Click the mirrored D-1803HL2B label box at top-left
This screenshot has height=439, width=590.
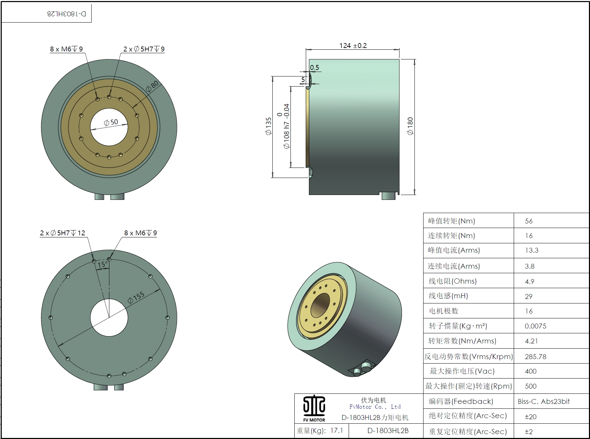click(x=46, y=13)
